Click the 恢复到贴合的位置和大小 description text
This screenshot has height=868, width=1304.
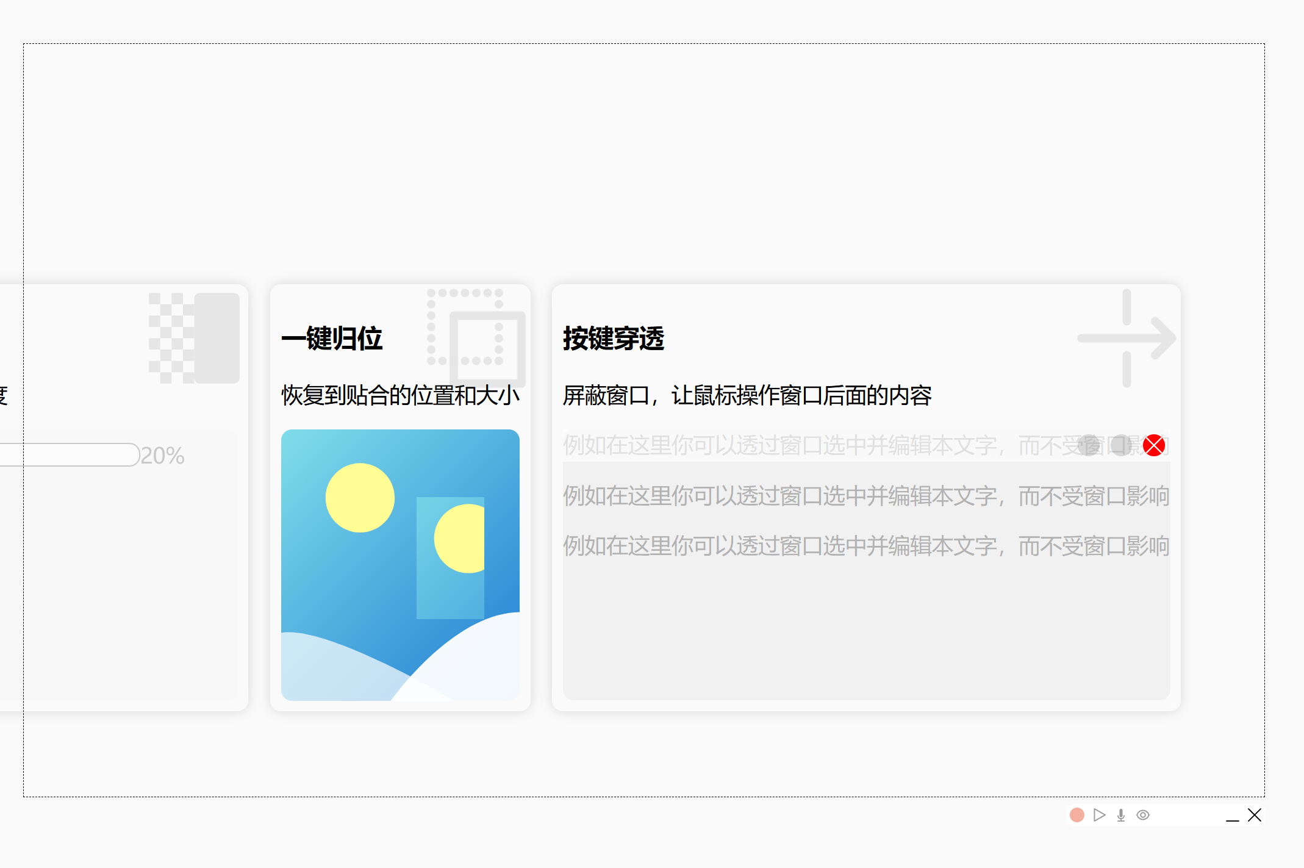tap(400, 395)
